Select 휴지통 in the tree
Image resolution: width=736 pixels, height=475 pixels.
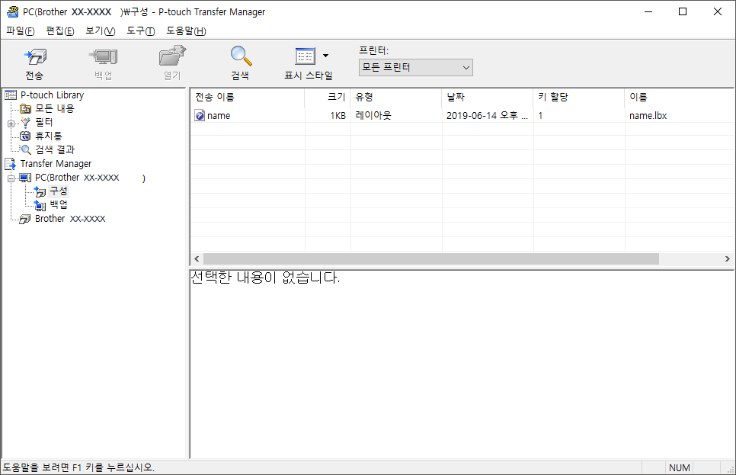click(48, 136)
